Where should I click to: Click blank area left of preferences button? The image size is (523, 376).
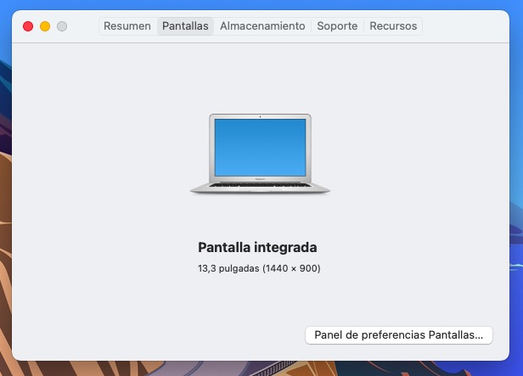(x=170, y=334)
